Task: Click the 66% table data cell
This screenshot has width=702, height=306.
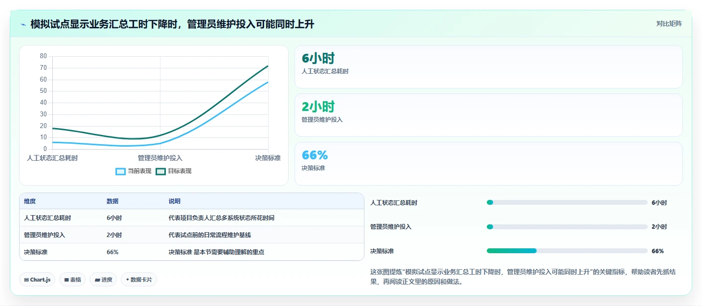Action: tap(113, 252)
